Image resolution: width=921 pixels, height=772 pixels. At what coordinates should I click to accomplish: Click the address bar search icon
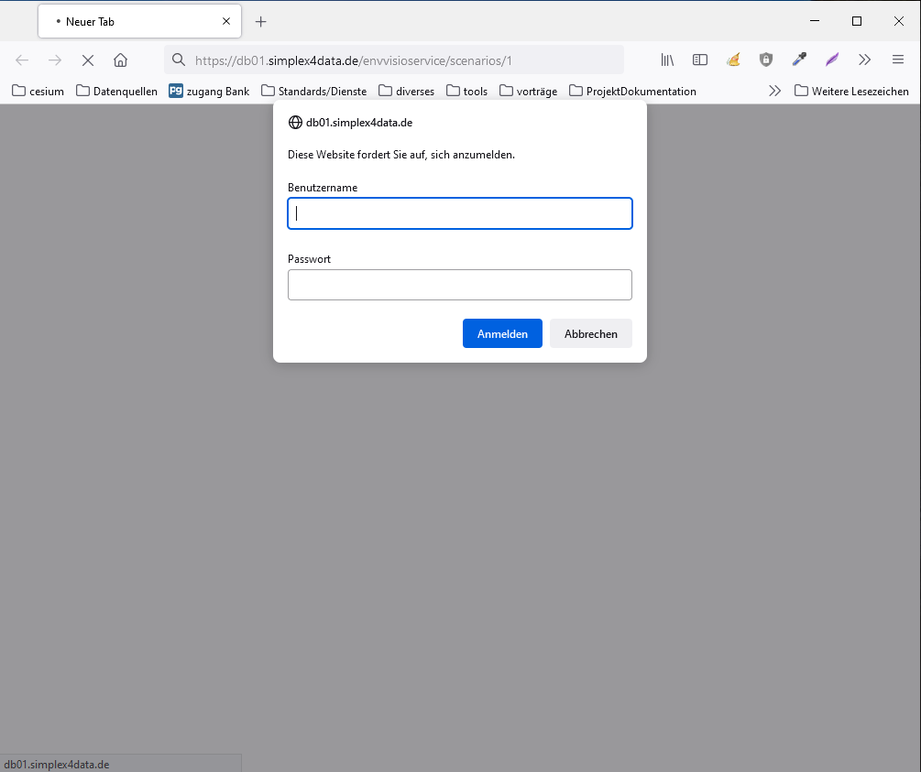pyautogui.click(x=178, y=60)
